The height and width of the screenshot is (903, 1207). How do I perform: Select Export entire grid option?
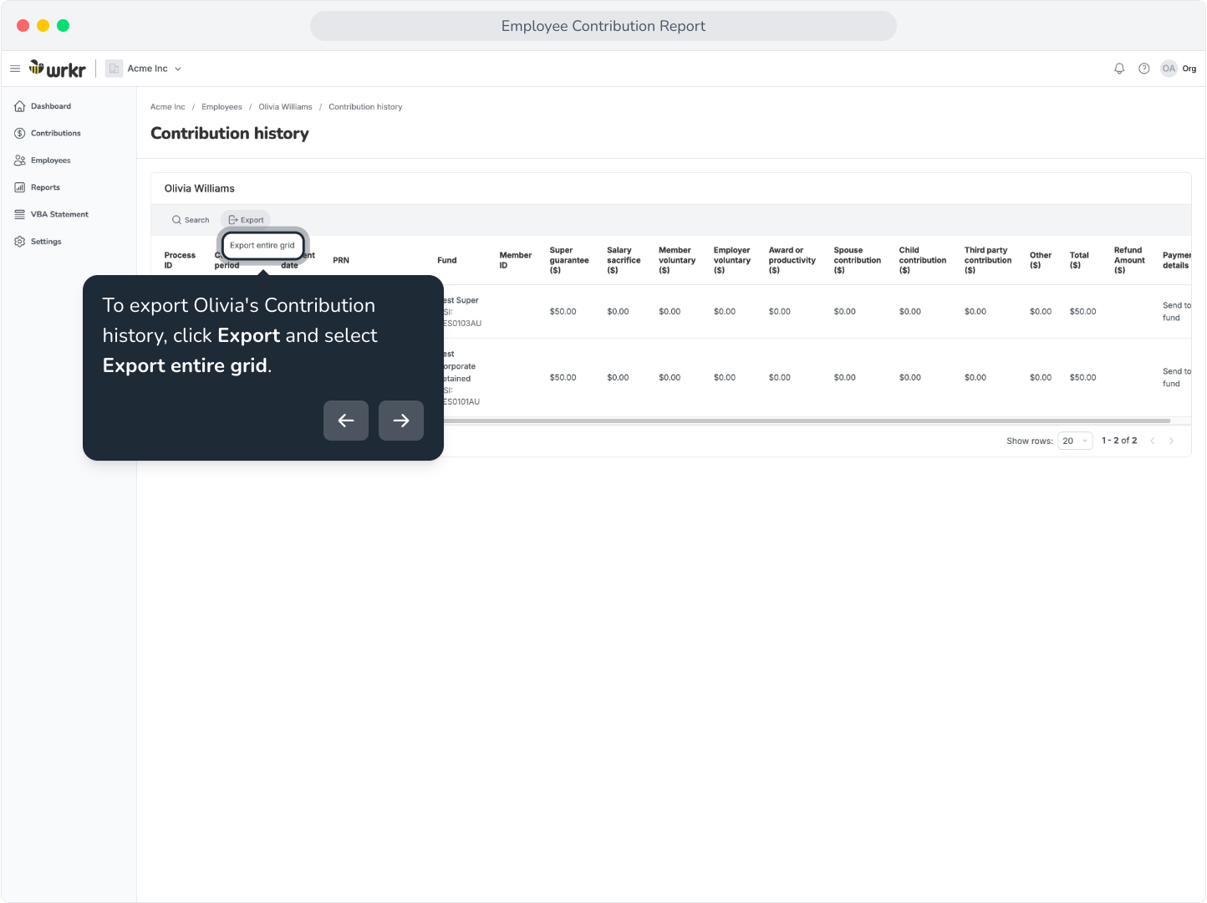click(262, 246)
